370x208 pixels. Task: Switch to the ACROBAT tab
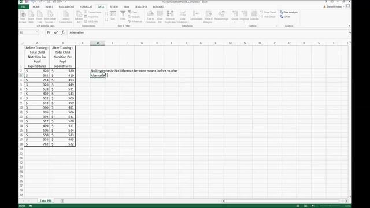pyautogui.click(x=158, y=7)
